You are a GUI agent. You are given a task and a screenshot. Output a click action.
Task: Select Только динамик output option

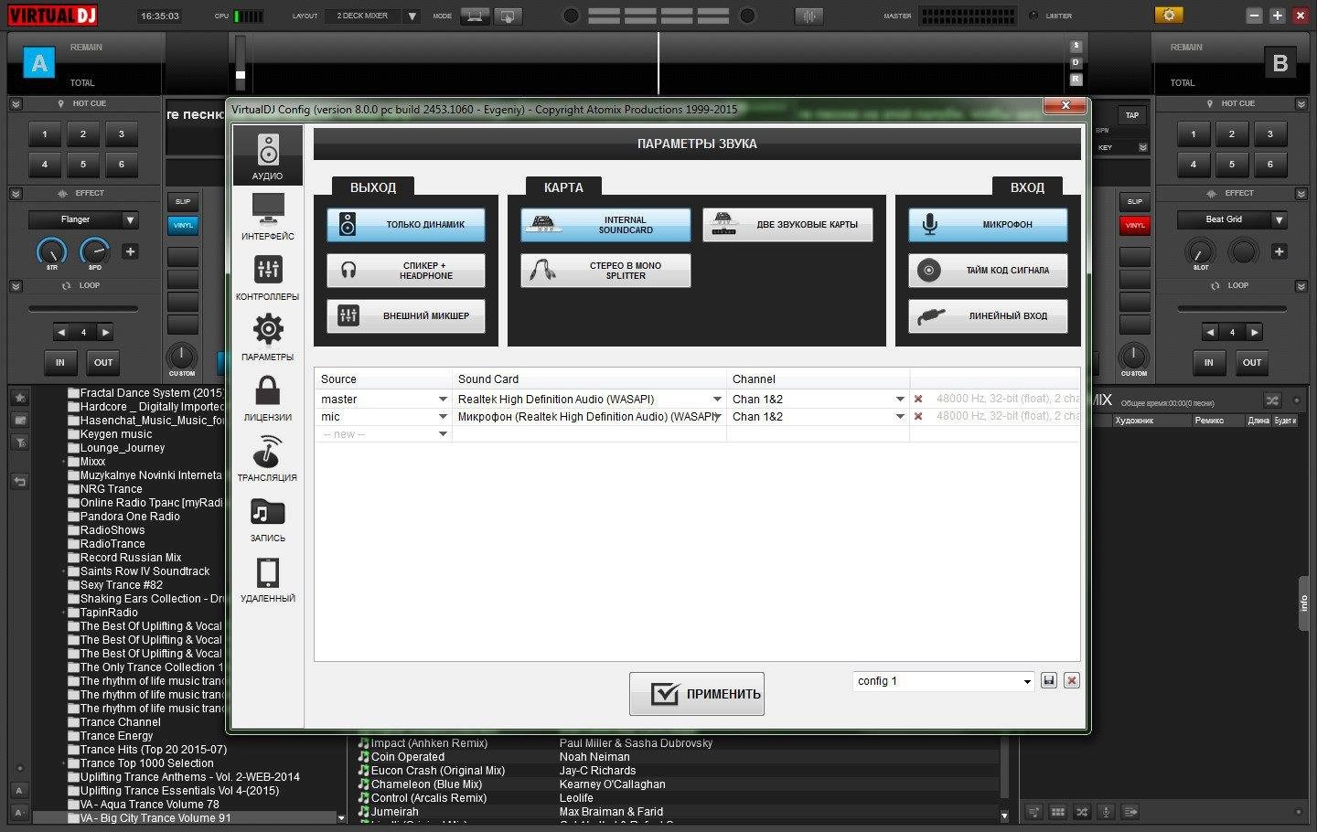tap(406, 225)
